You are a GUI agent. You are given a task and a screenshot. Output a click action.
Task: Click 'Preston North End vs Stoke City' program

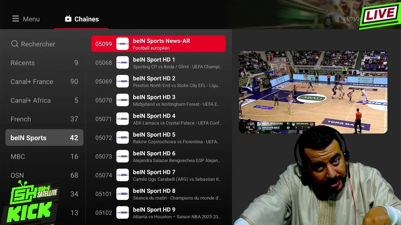click(x=176, y=86)
